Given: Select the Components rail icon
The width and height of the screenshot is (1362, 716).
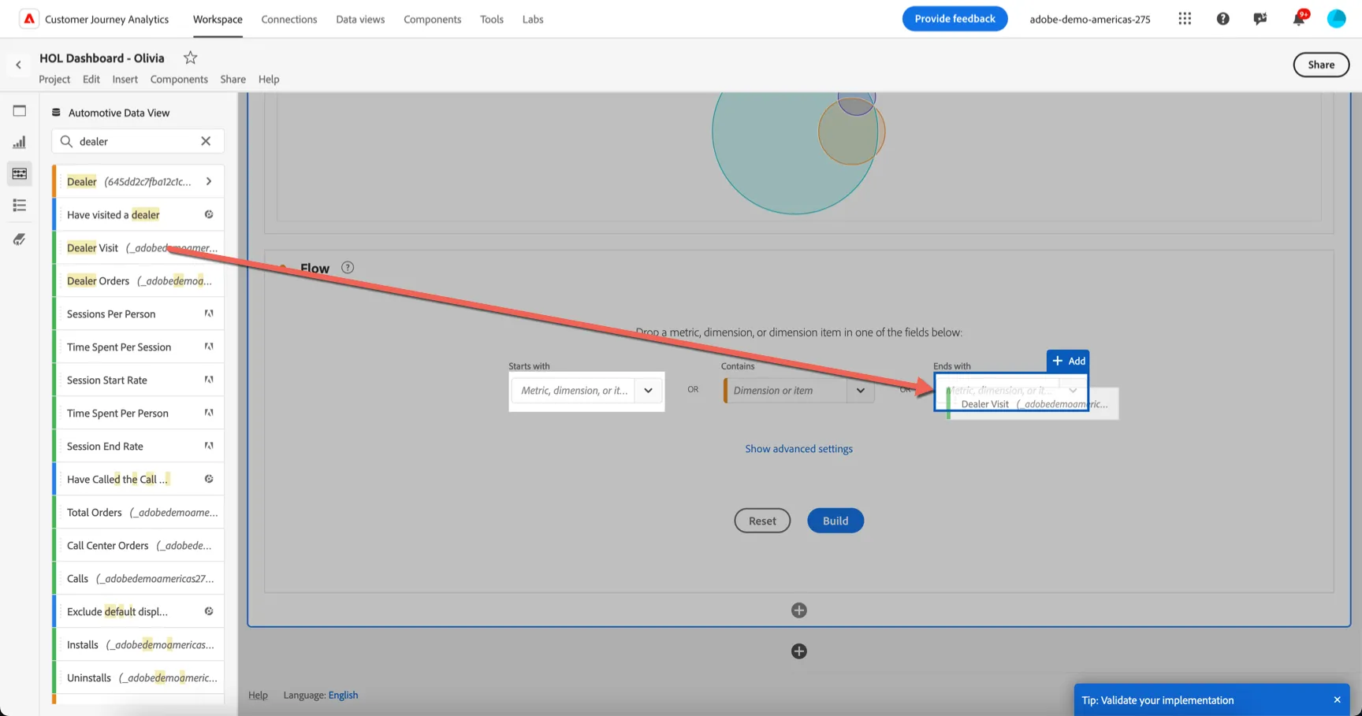Looking at the screenshot, I should click(x=20, y=174).
